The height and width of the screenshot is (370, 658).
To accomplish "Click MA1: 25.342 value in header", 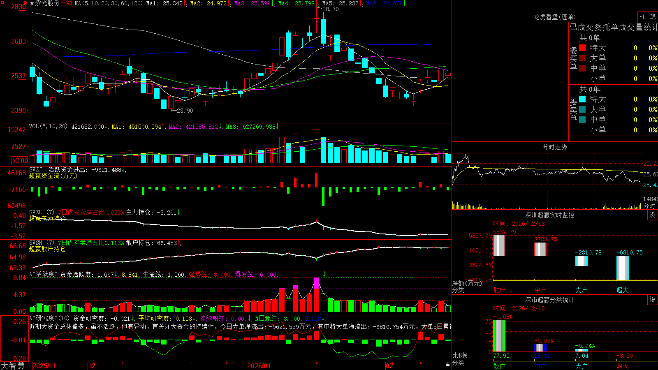I will pos(164,3).
